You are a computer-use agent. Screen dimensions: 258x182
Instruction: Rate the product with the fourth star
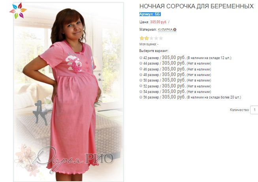coord(156,38)
